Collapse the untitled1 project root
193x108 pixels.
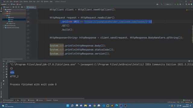(x=4, y=9)
